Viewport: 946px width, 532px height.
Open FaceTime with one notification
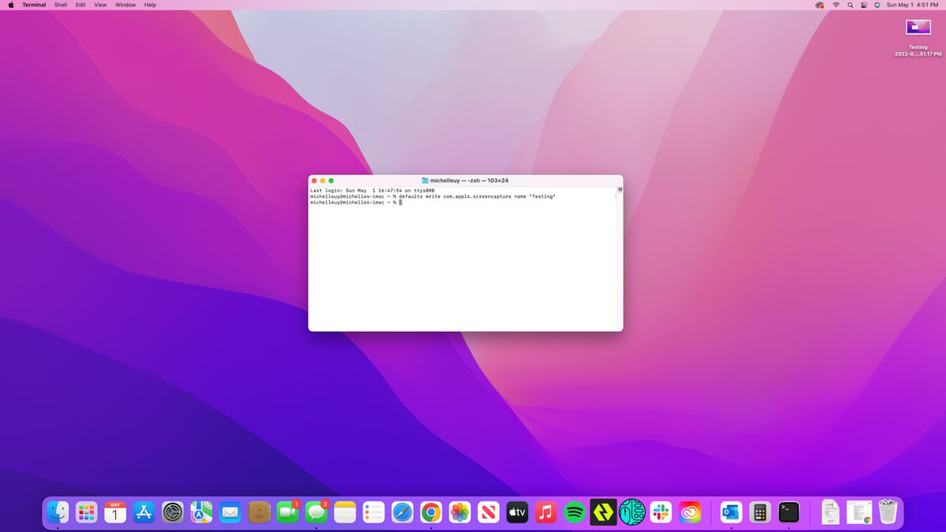click(288, 512)
